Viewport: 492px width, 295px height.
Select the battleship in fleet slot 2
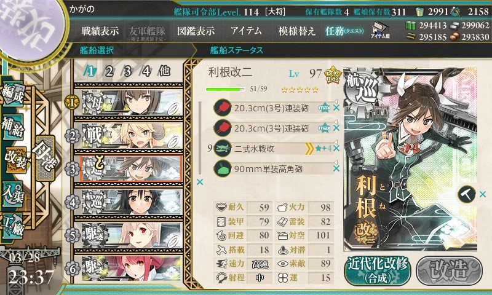pyautogui.click(x=132, y=135)
